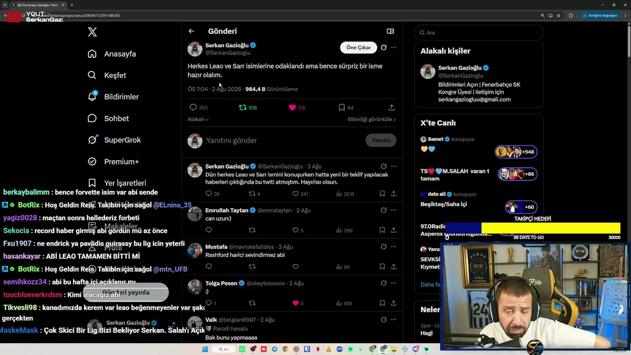Share Mustafa's reply
631x355 pixels.
pos(393,267)
